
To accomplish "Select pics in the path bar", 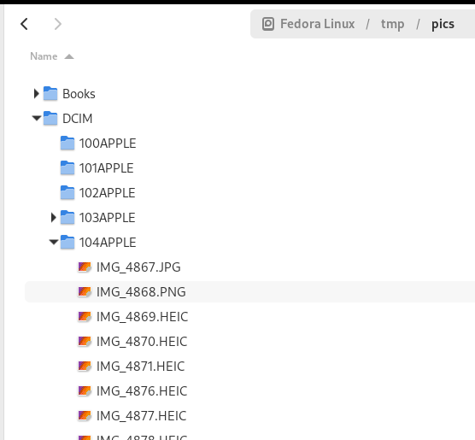I will pos(443,24).
